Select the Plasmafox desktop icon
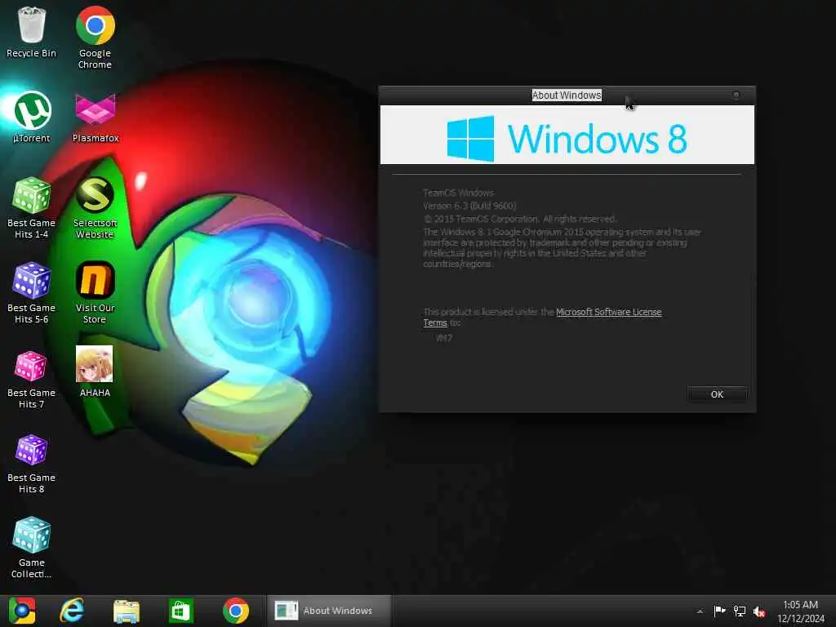Image resolution: width=836 pixels, height=627 pixels. tap(96, 118)
